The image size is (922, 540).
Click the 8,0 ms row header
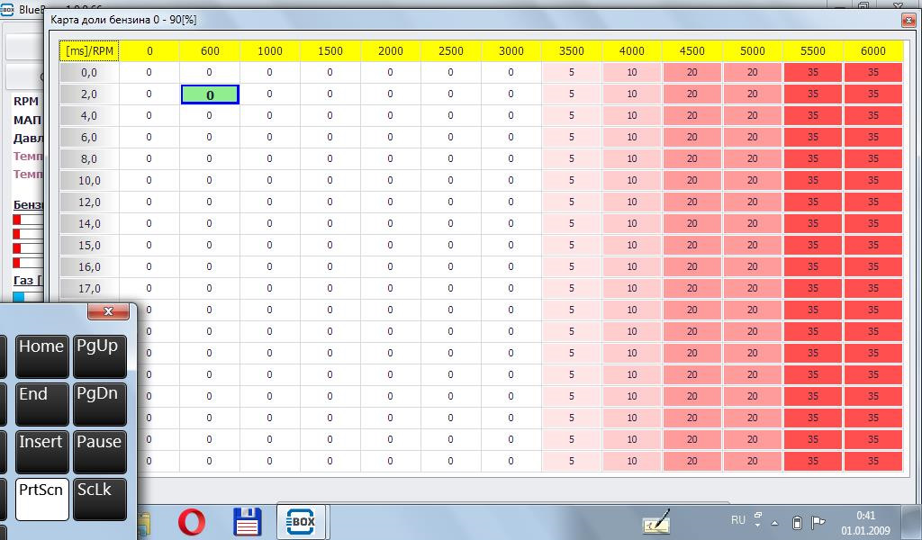pyautogui.click(x=89, y=159)
